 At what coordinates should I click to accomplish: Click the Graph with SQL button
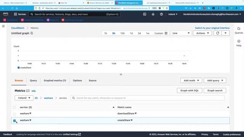[189, 91]
